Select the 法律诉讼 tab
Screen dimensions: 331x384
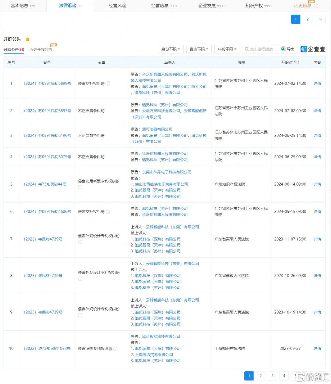click(70, 6)
